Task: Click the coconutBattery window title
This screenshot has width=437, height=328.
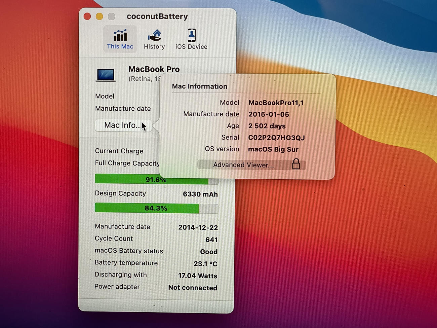Action: 157,16
